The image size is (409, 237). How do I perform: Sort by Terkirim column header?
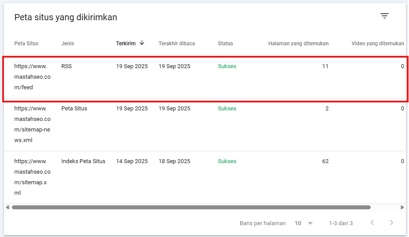[126, 44]
